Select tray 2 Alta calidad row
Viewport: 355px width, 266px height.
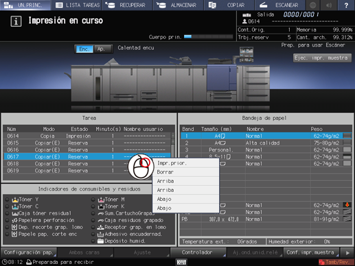point(266,143)
